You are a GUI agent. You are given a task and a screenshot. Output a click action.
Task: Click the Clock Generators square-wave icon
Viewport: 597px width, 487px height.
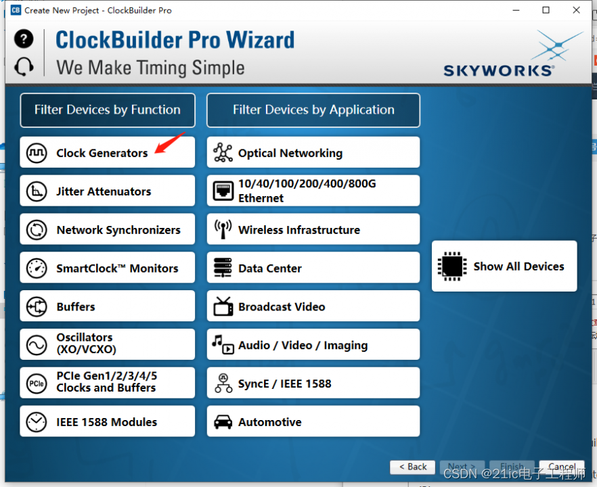point(37,153)
